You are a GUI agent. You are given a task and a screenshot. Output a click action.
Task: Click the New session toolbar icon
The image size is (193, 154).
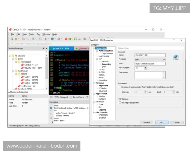(x=12, y=39)
